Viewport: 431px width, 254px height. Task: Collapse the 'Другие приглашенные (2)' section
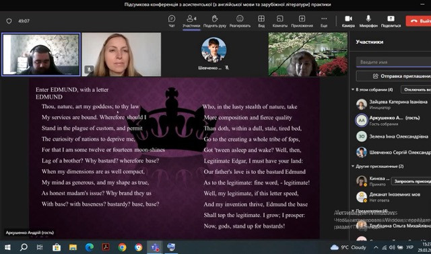pyautogui.click(x=353, y=166)
